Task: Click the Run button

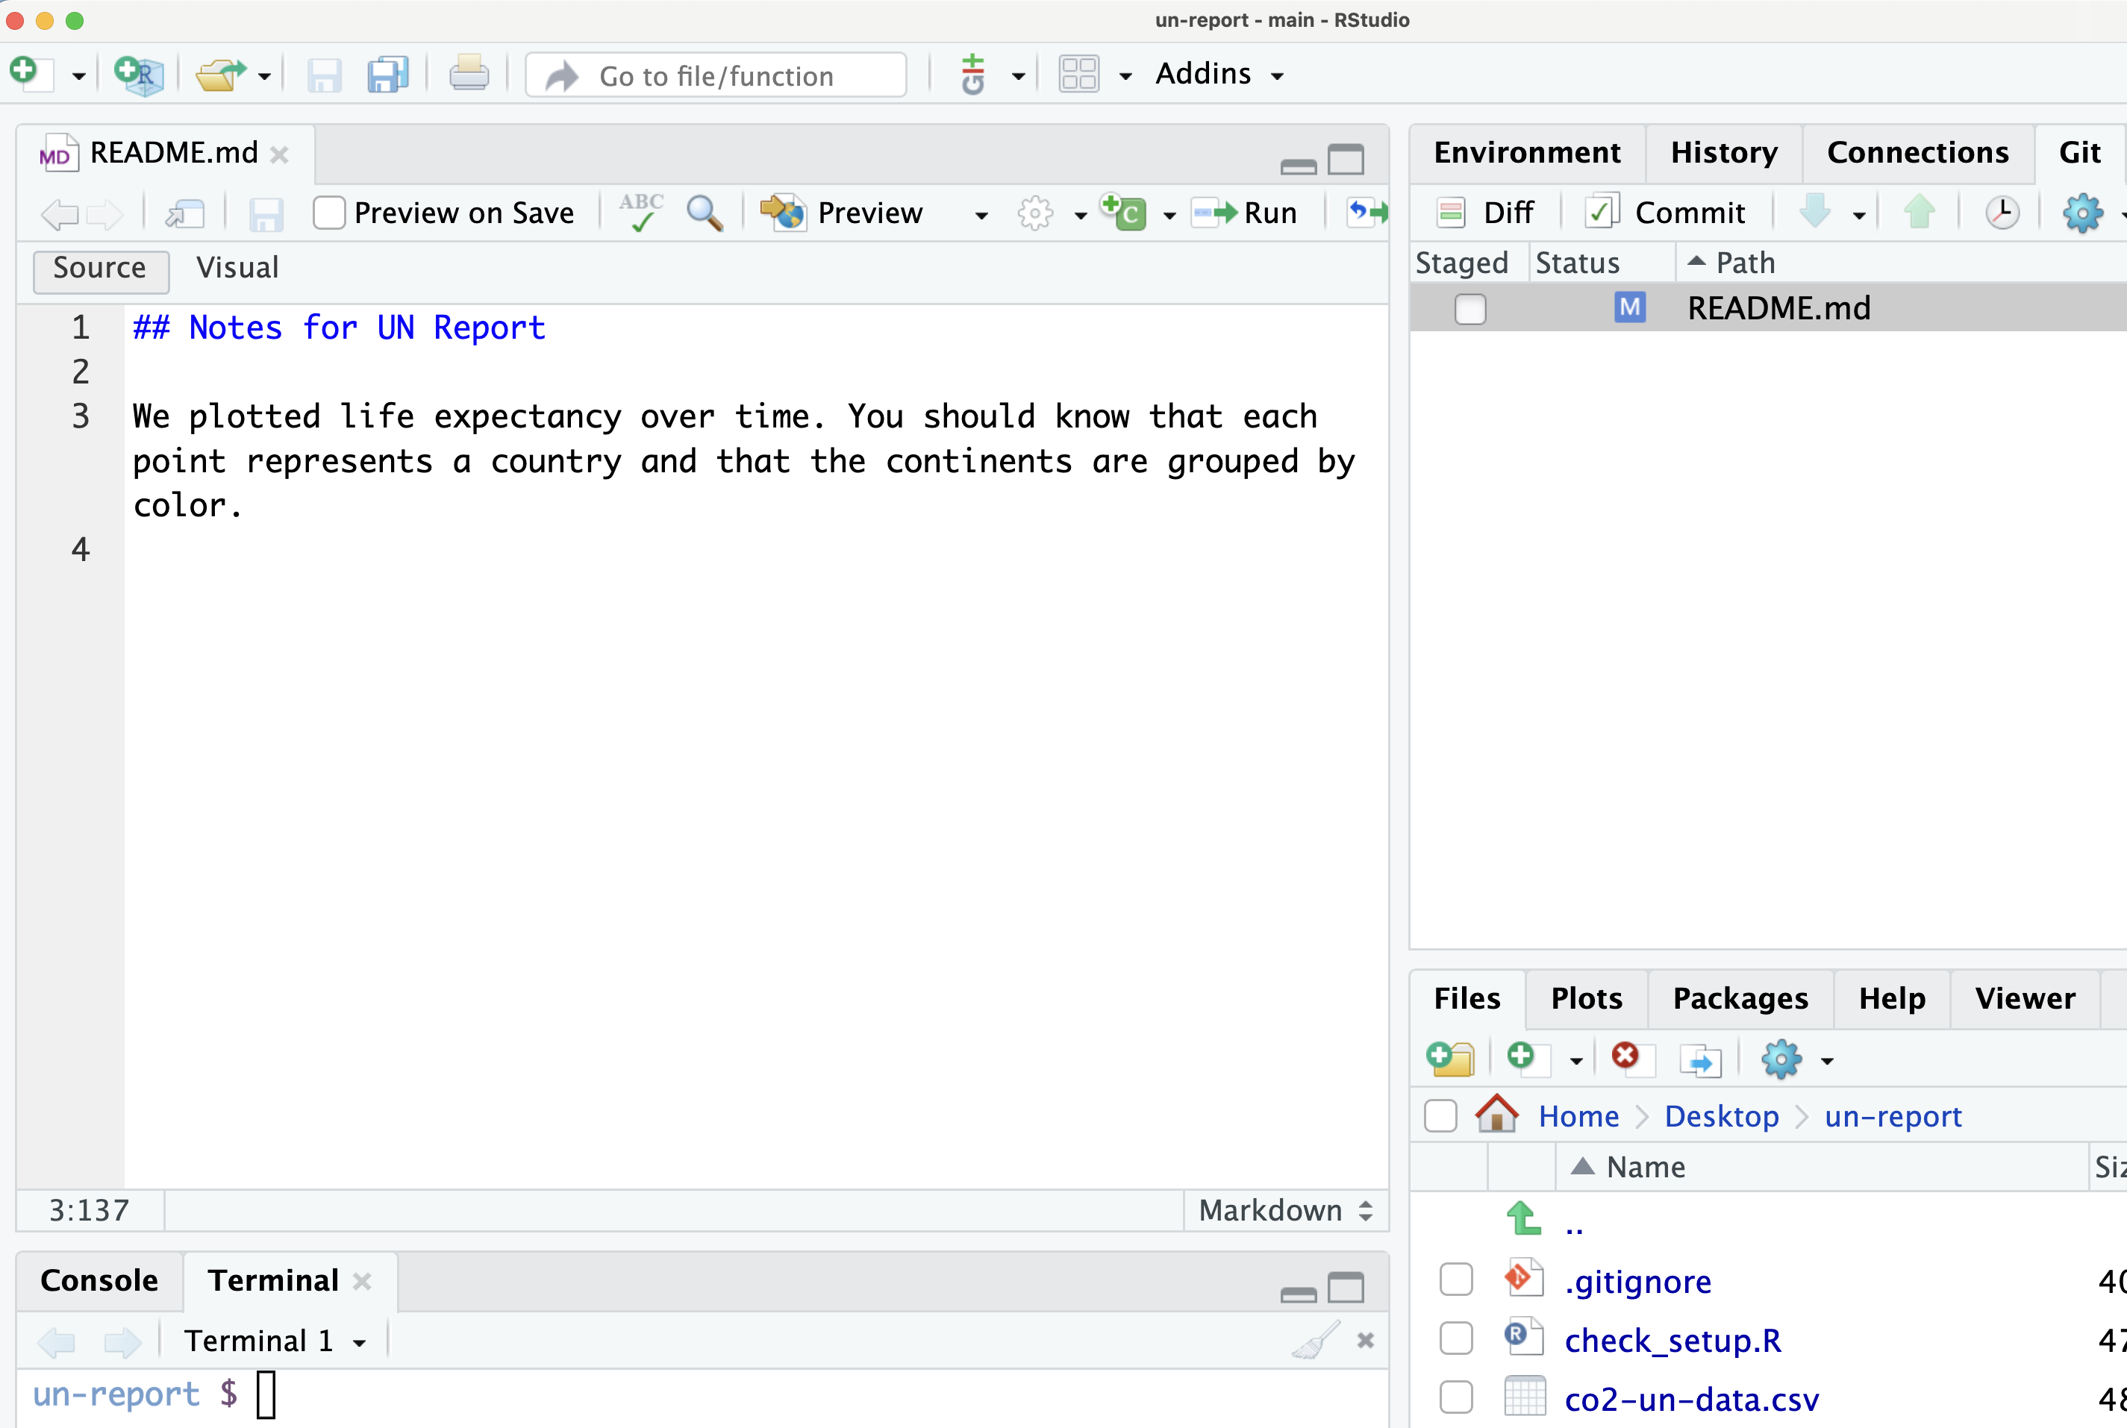Action: pyautogui.click(x=1244, y=213)
